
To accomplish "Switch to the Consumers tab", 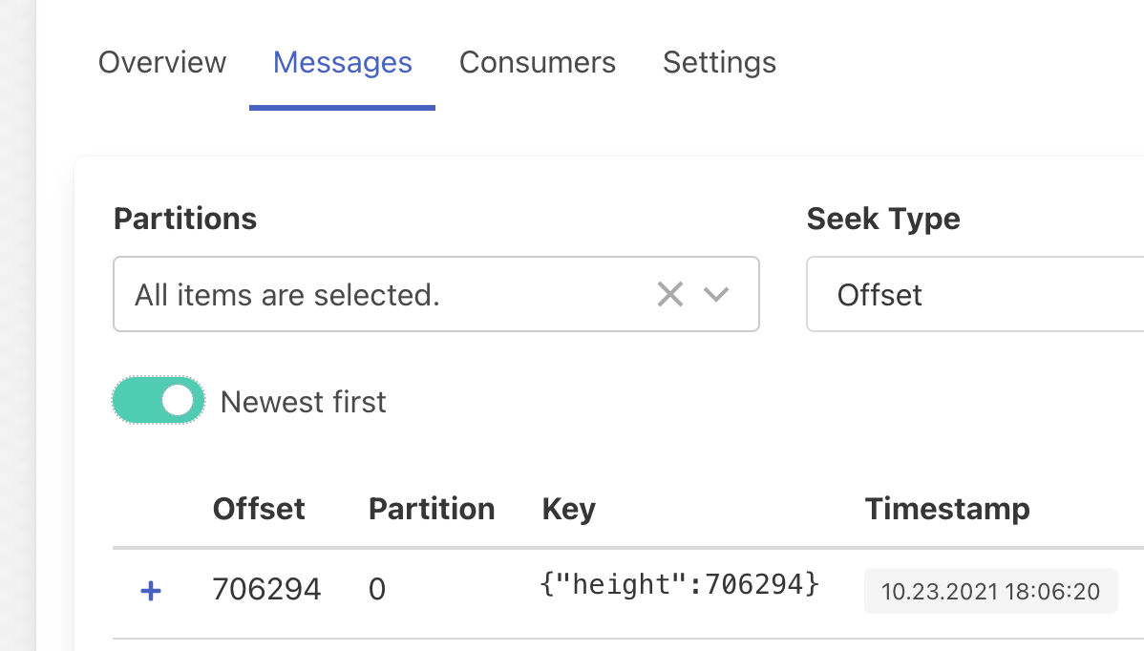I will pyautogui.click(x=537, y=62).
